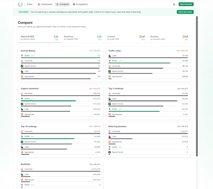Click the green circular app logo
The height and width of the screenshot is (189, 213).
[20, 4]
